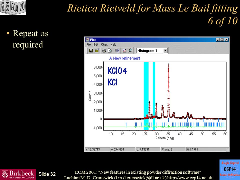Image resolution: width=240 pixels, height=180 pixels.
Task: Click the Plot window resize grip
Action: tap(227, 150)
